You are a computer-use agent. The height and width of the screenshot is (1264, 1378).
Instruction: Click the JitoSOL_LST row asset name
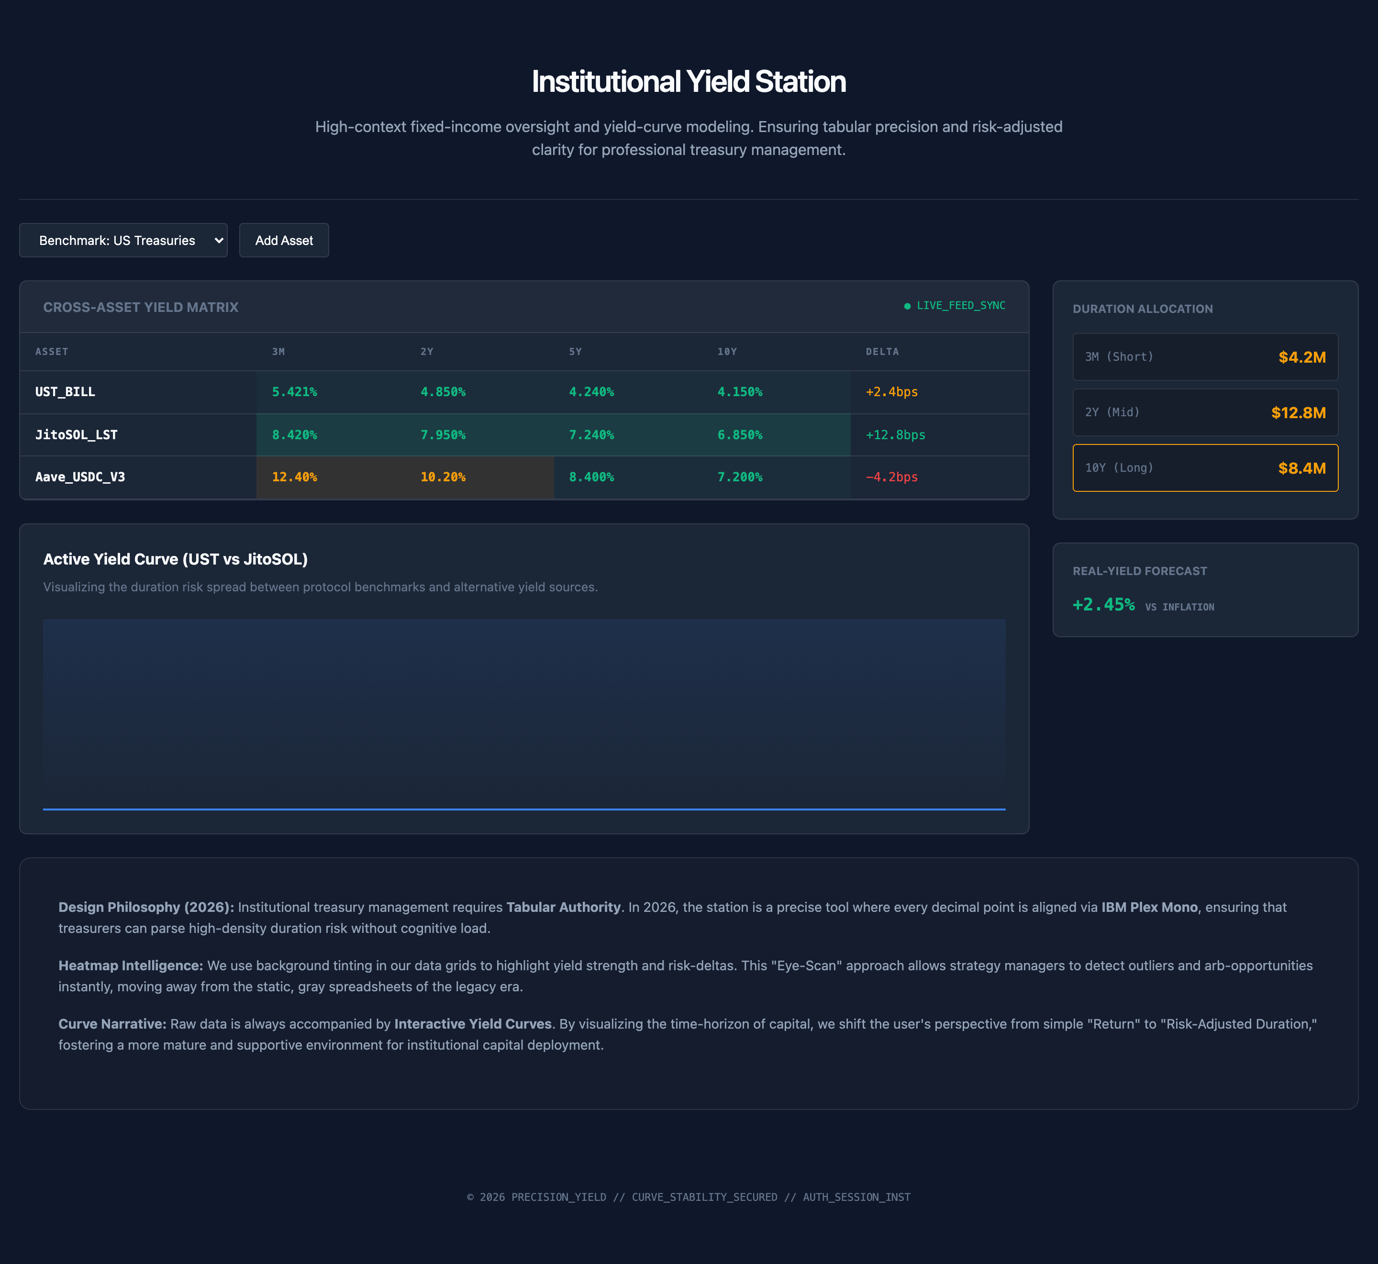76,435
